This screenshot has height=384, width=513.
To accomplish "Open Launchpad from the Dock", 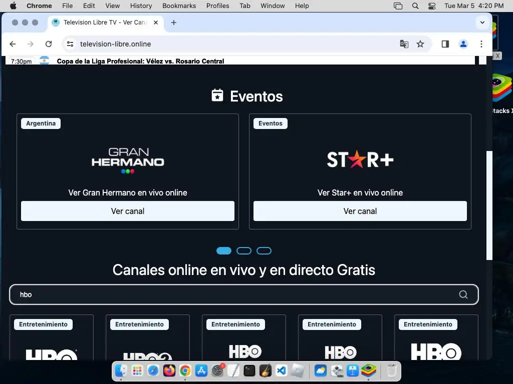I will pyautogui.click(x=137, y=370).
